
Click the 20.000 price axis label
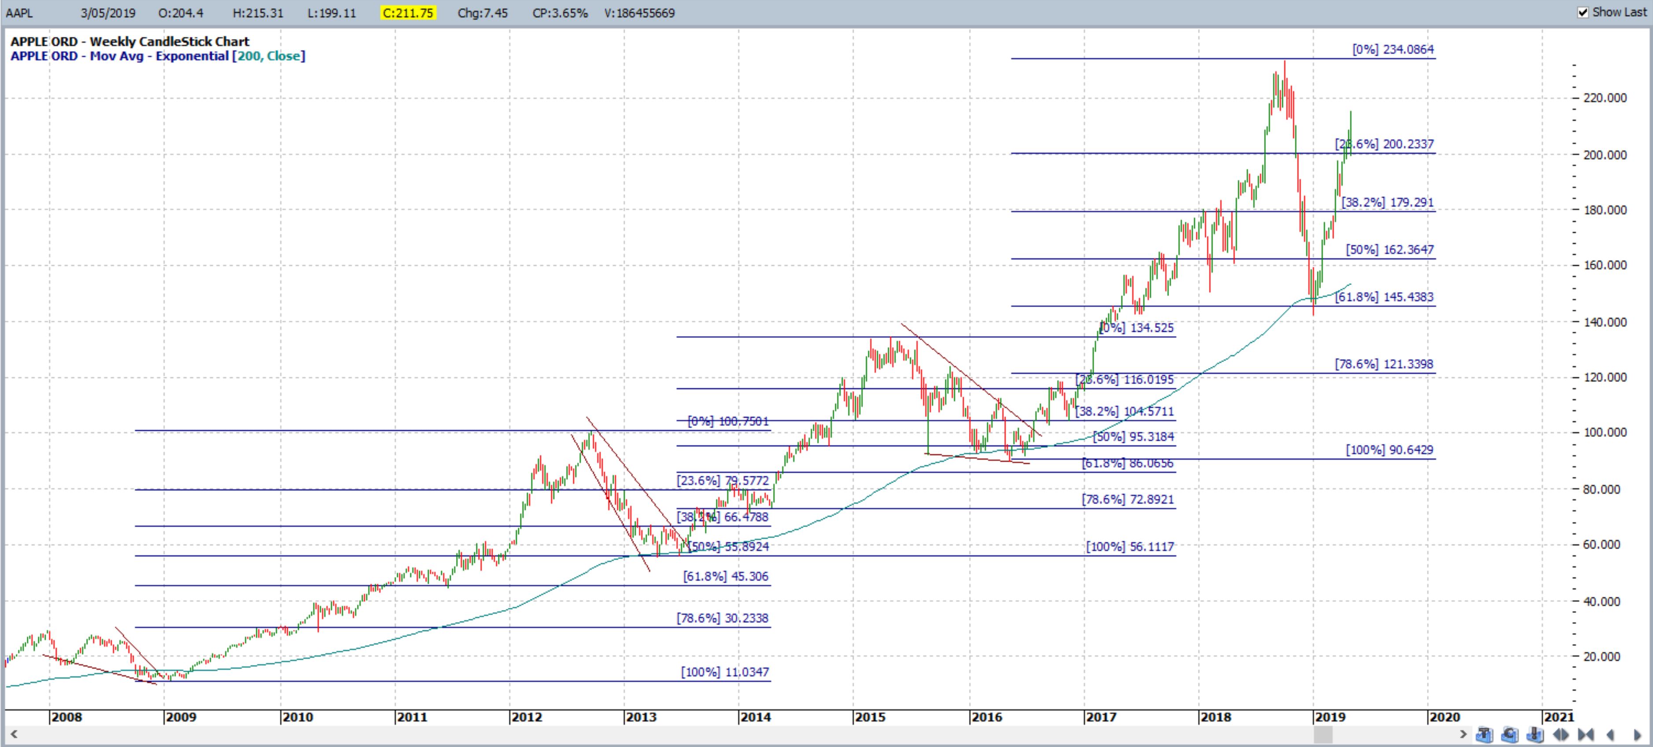point(1602,656)
